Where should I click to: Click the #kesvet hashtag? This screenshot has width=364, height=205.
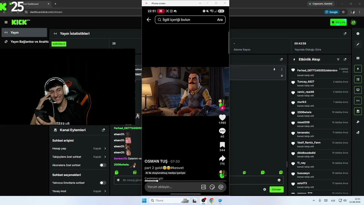177,168
